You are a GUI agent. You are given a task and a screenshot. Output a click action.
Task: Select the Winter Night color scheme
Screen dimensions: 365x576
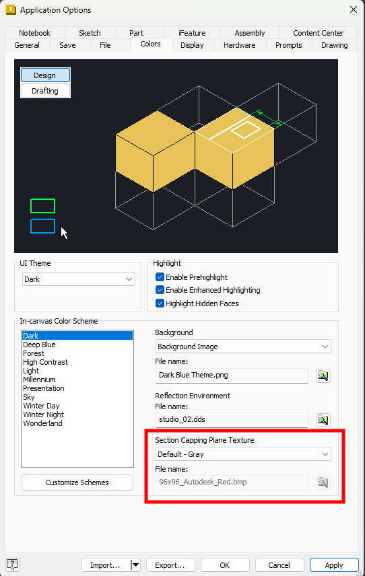coord(77,415)
